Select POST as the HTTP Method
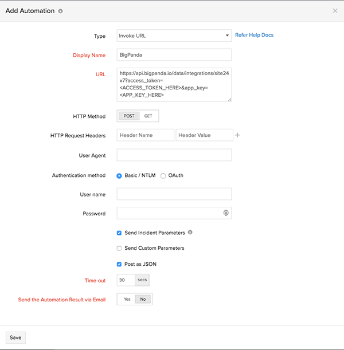The image size is (344, 350). [x=129, y=116]
